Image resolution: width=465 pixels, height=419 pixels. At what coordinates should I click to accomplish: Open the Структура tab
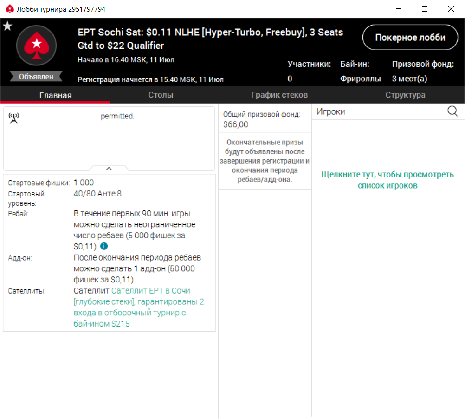pos(406,95)
